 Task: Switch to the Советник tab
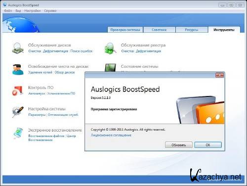click(x=159, y=30)
